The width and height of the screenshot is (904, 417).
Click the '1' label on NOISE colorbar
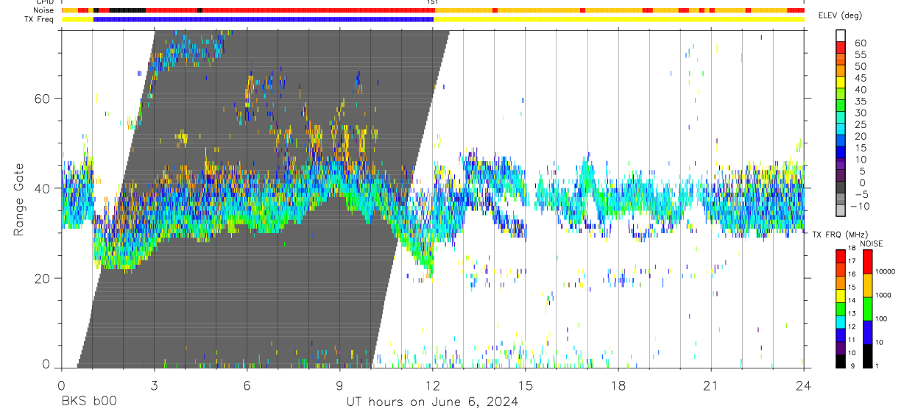tap(877, 366)
